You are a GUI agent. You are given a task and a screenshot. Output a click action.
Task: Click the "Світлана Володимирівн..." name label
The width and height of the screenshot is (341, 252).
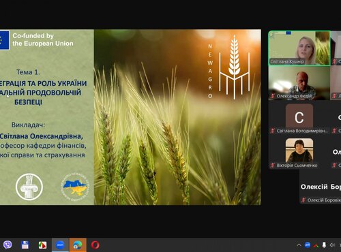(302, 131)
